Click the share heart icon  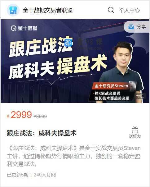pyautogui.click(x=131, y=27)
